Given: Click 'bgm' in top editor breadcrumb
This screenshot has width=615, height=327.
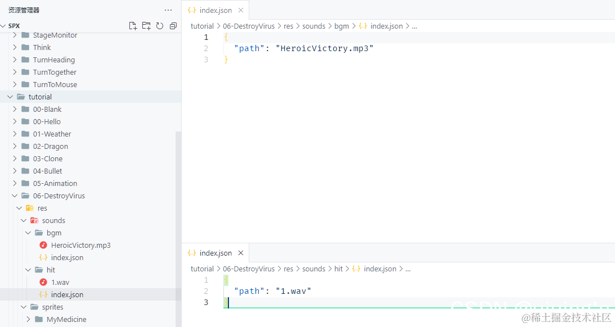Looking at the screenshot, I should coord(342,26).
